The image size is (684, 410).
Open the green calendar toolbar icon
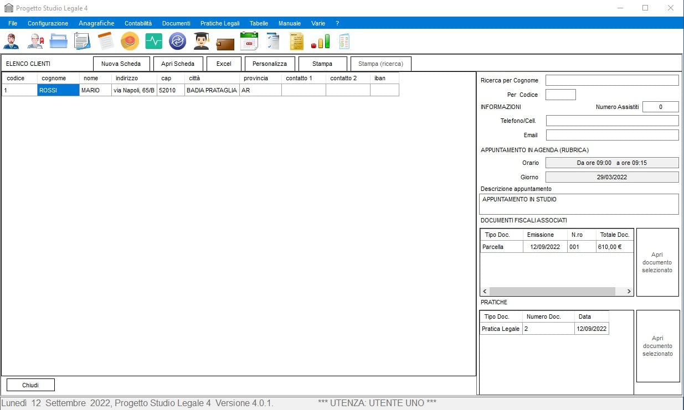(249, 41)
